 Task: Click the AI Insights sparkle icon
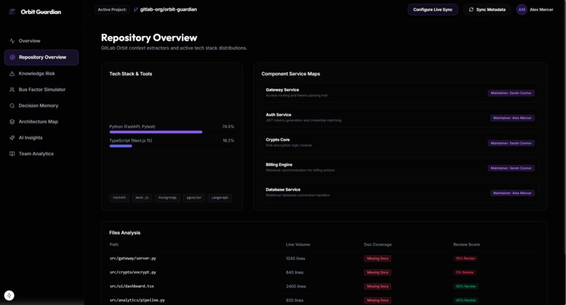click(12, 138)
